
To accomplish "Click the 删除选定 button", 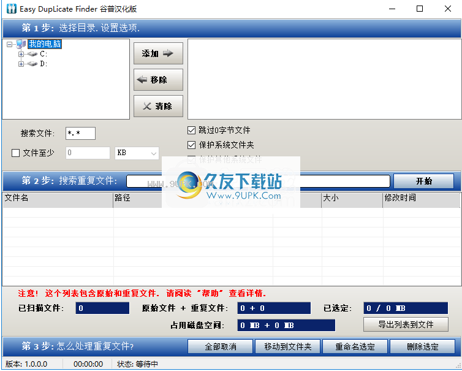I will [x=423, y=346].
